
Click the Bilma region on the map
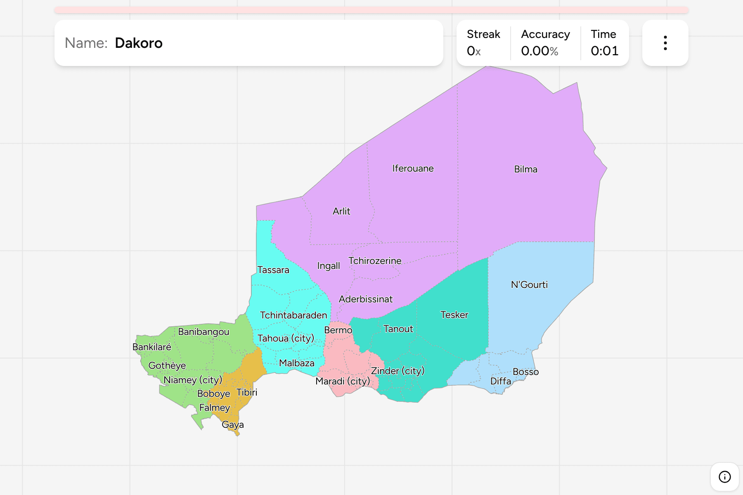click(x=525, y=169)
